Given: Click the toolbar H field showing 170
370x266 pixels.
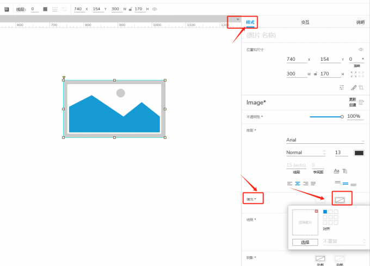Looking at the screenshot, I should coord(140,9).
